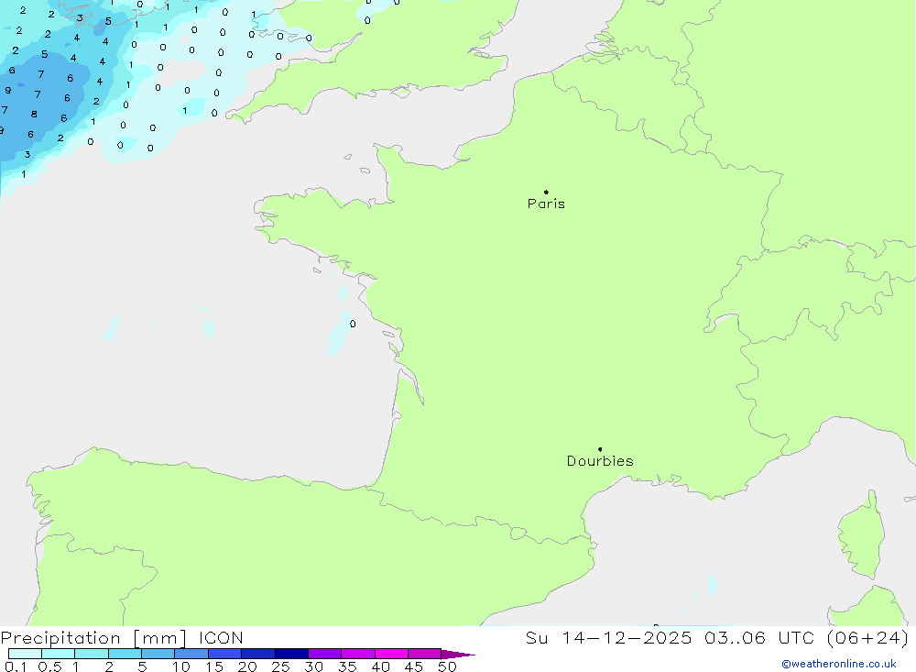Viewport: 916px width, 672px height.
Task: Click the legend label '25'
Action: (281, 666)
